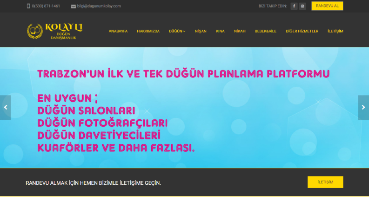Screen dimensions: 369x207
Task: Click the yellow İLETİŞİM button
Action: click(x=325, y=182)
